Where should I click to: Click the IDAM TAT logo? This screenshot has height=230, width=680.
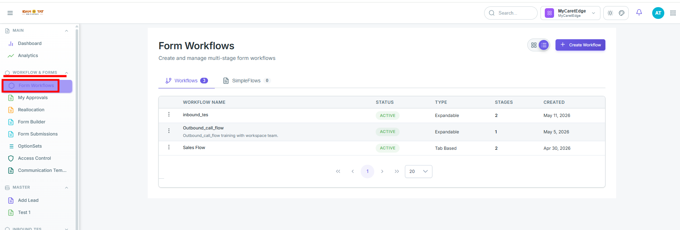coord(33,12)
